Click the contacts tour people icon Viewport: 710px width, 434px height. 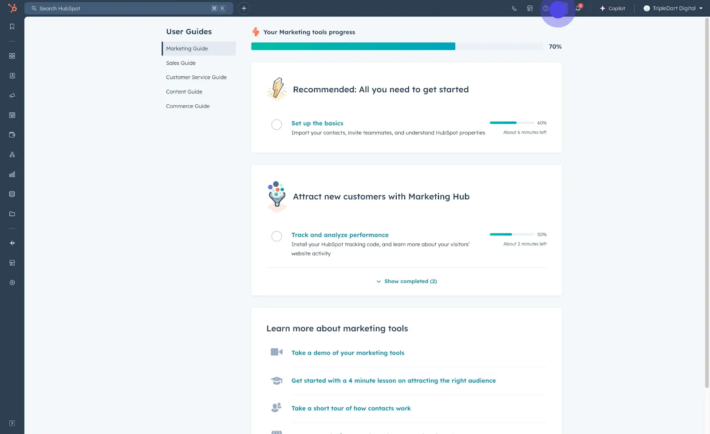tap(276, 407)
